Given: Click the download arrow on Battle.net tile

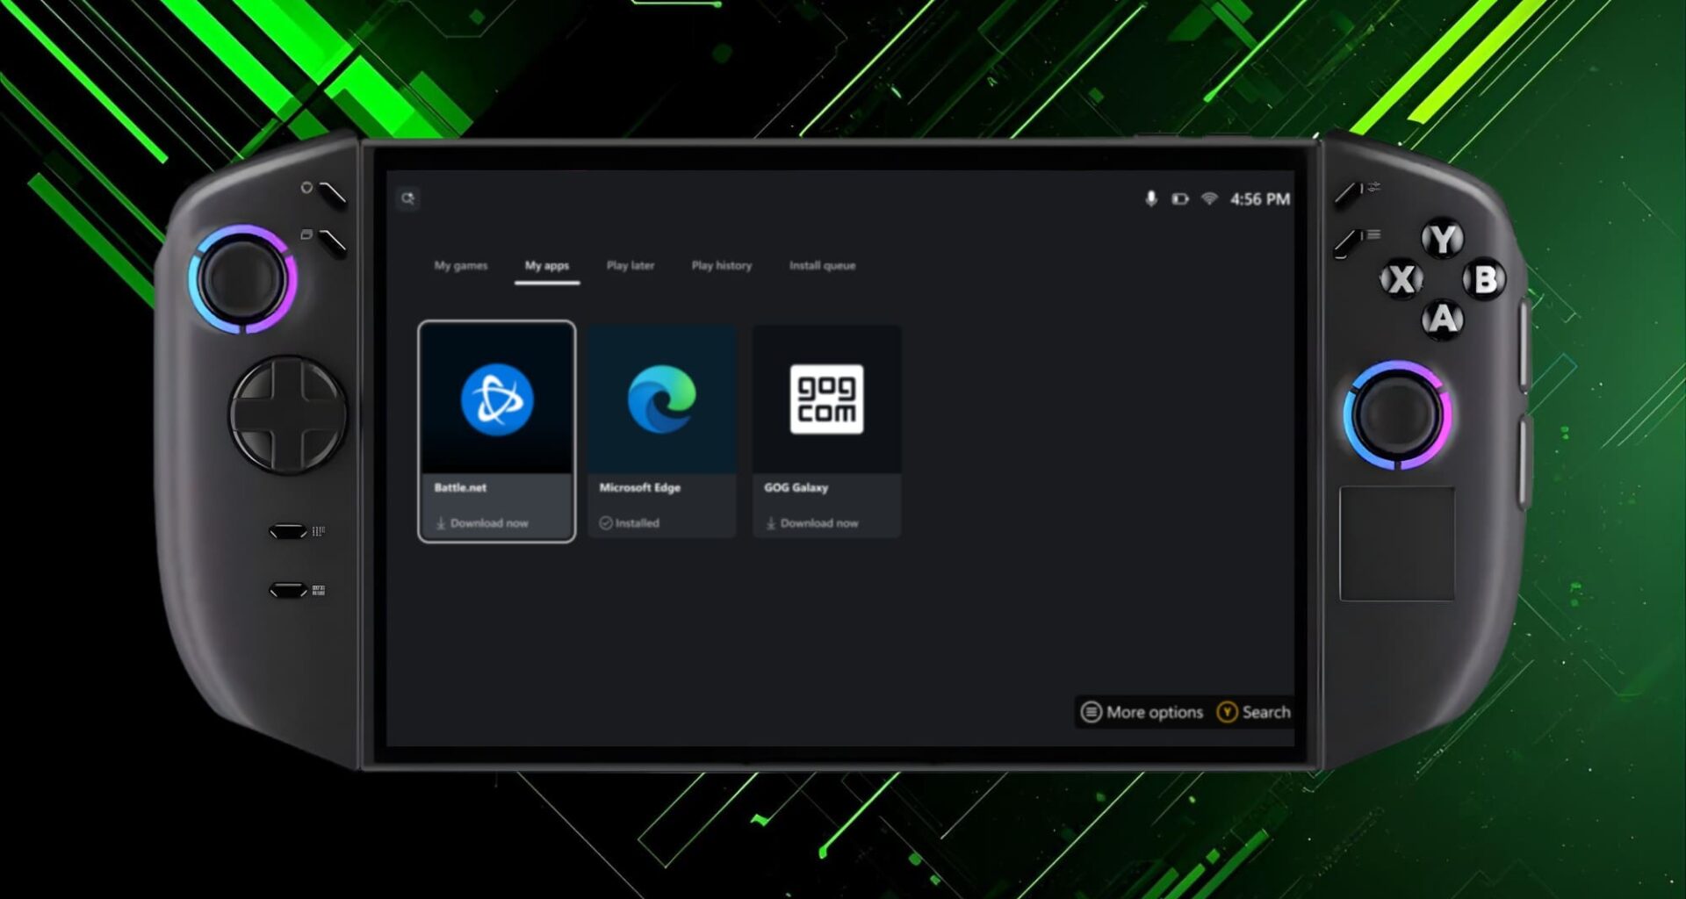Looking at the screenshot, I should point(439,522).
